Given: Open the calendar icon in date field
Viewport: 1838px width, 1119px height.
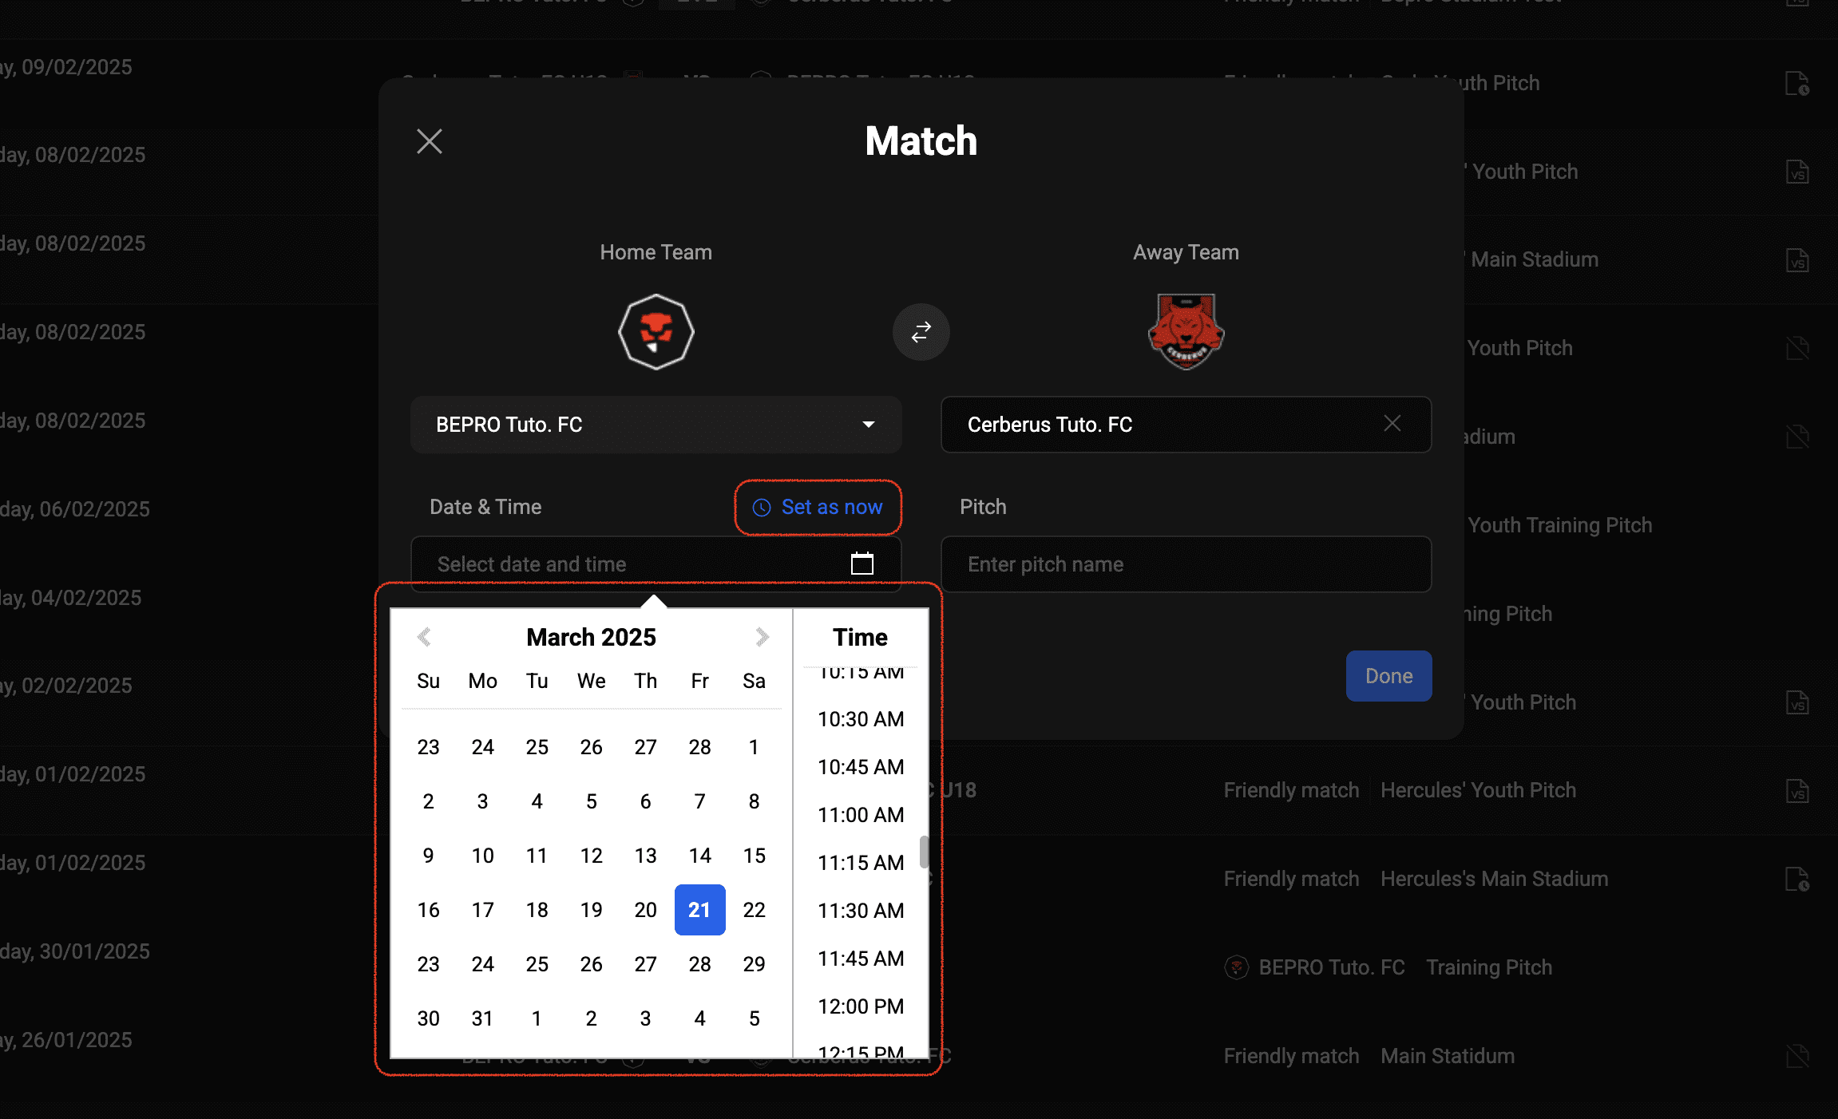Looking at the screenshot, I should pyautogui.click(x=862, y=563).
